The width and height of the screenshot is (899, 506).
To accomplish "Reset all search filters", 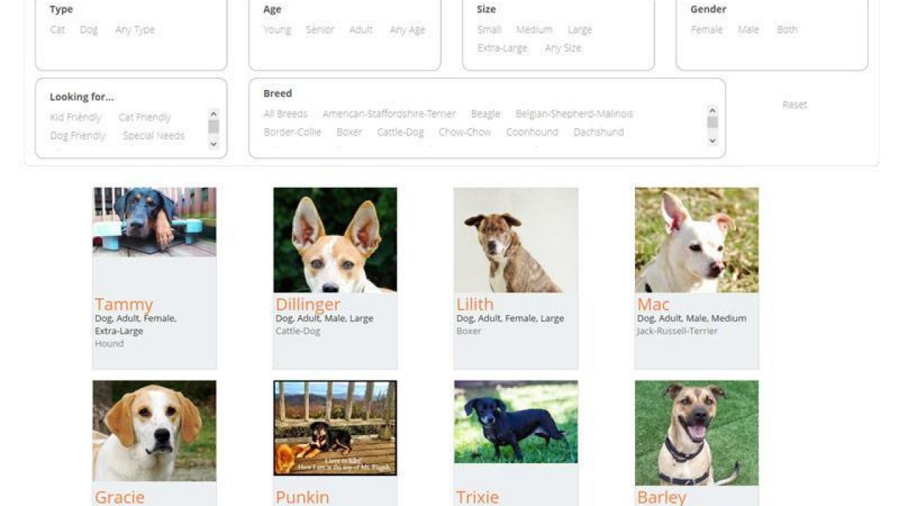I will (795, 105).
